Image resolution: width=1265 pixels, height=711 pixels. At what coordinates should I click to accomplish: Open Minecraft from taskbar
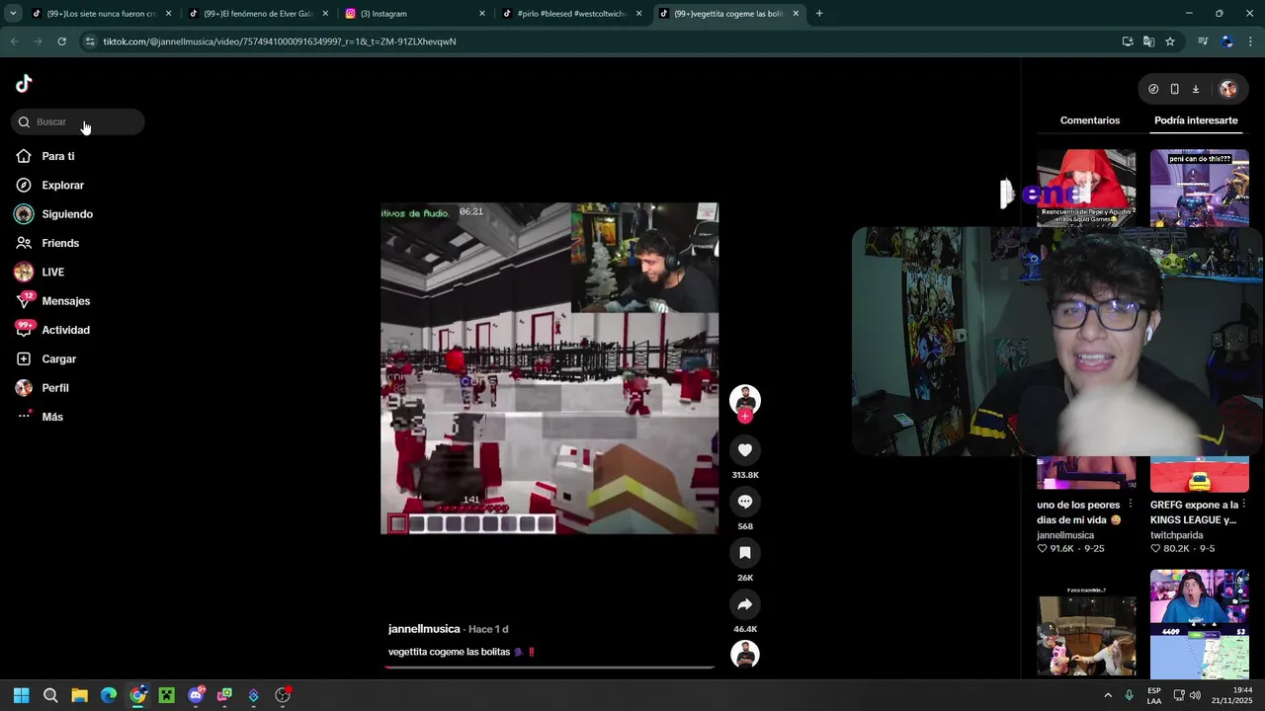(166, 695)
